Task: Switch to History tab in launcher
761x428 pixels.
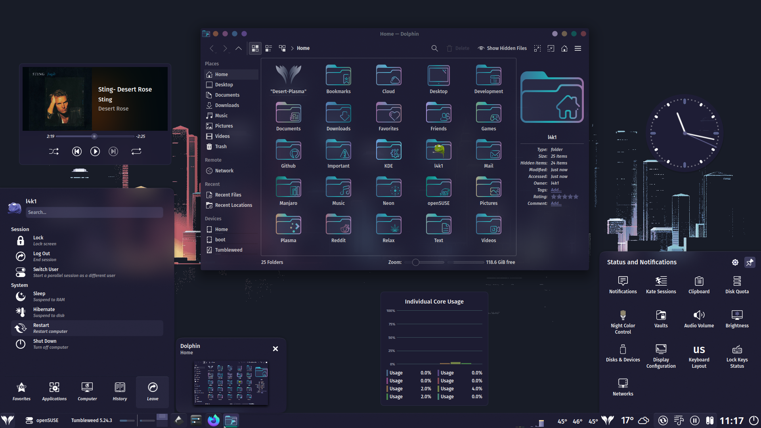Action: pos(120,392)
